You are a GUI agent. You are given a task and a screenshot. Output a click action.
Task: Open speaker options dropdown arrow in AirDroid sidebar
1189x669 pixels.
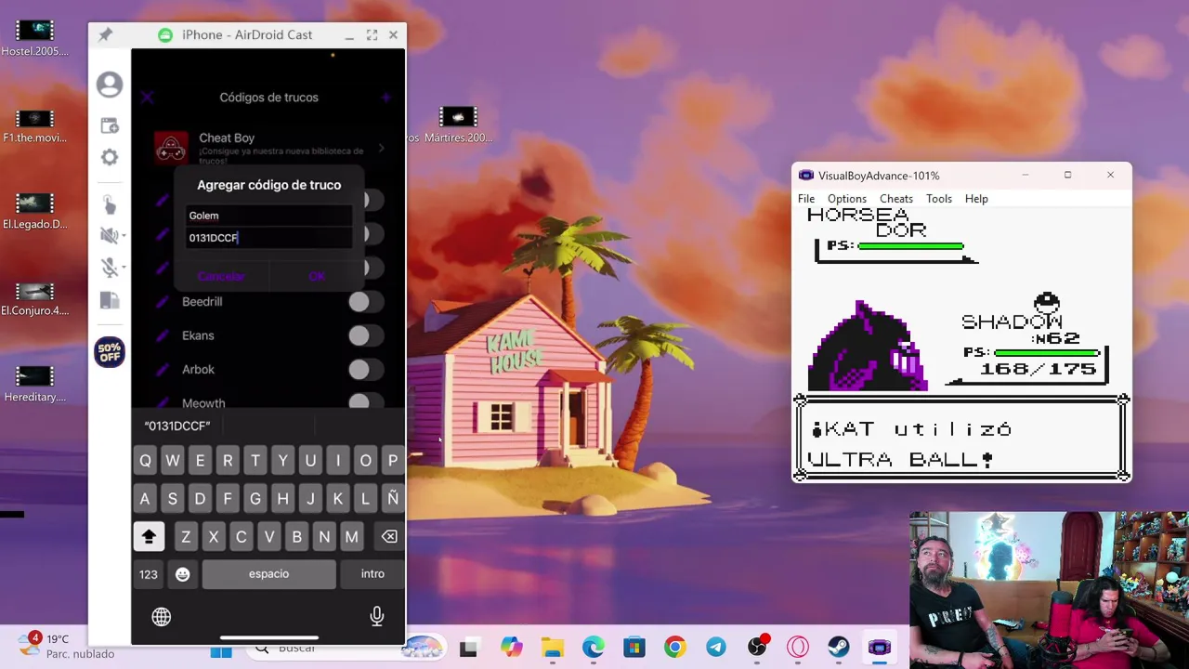click(x=124, y=236)
